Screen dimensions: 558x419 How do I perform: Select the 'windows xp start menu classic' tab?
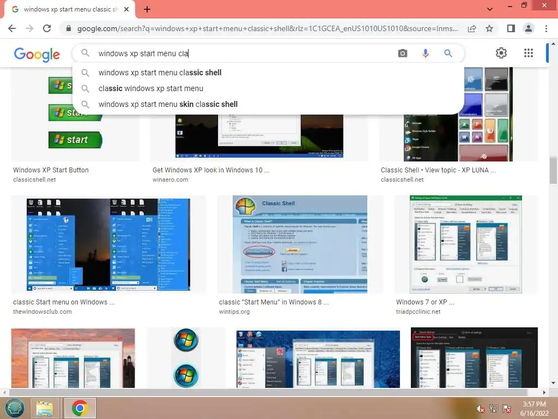[x=69, y=9]
